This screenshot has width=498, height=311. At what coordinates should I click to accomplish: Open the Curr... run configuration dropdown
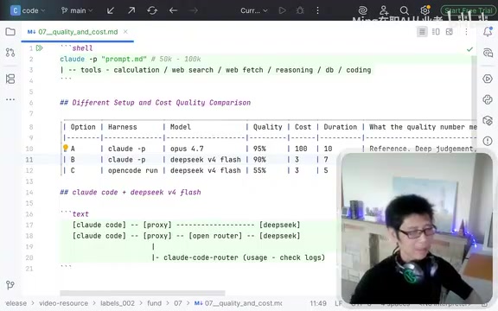tap(254, 10)
